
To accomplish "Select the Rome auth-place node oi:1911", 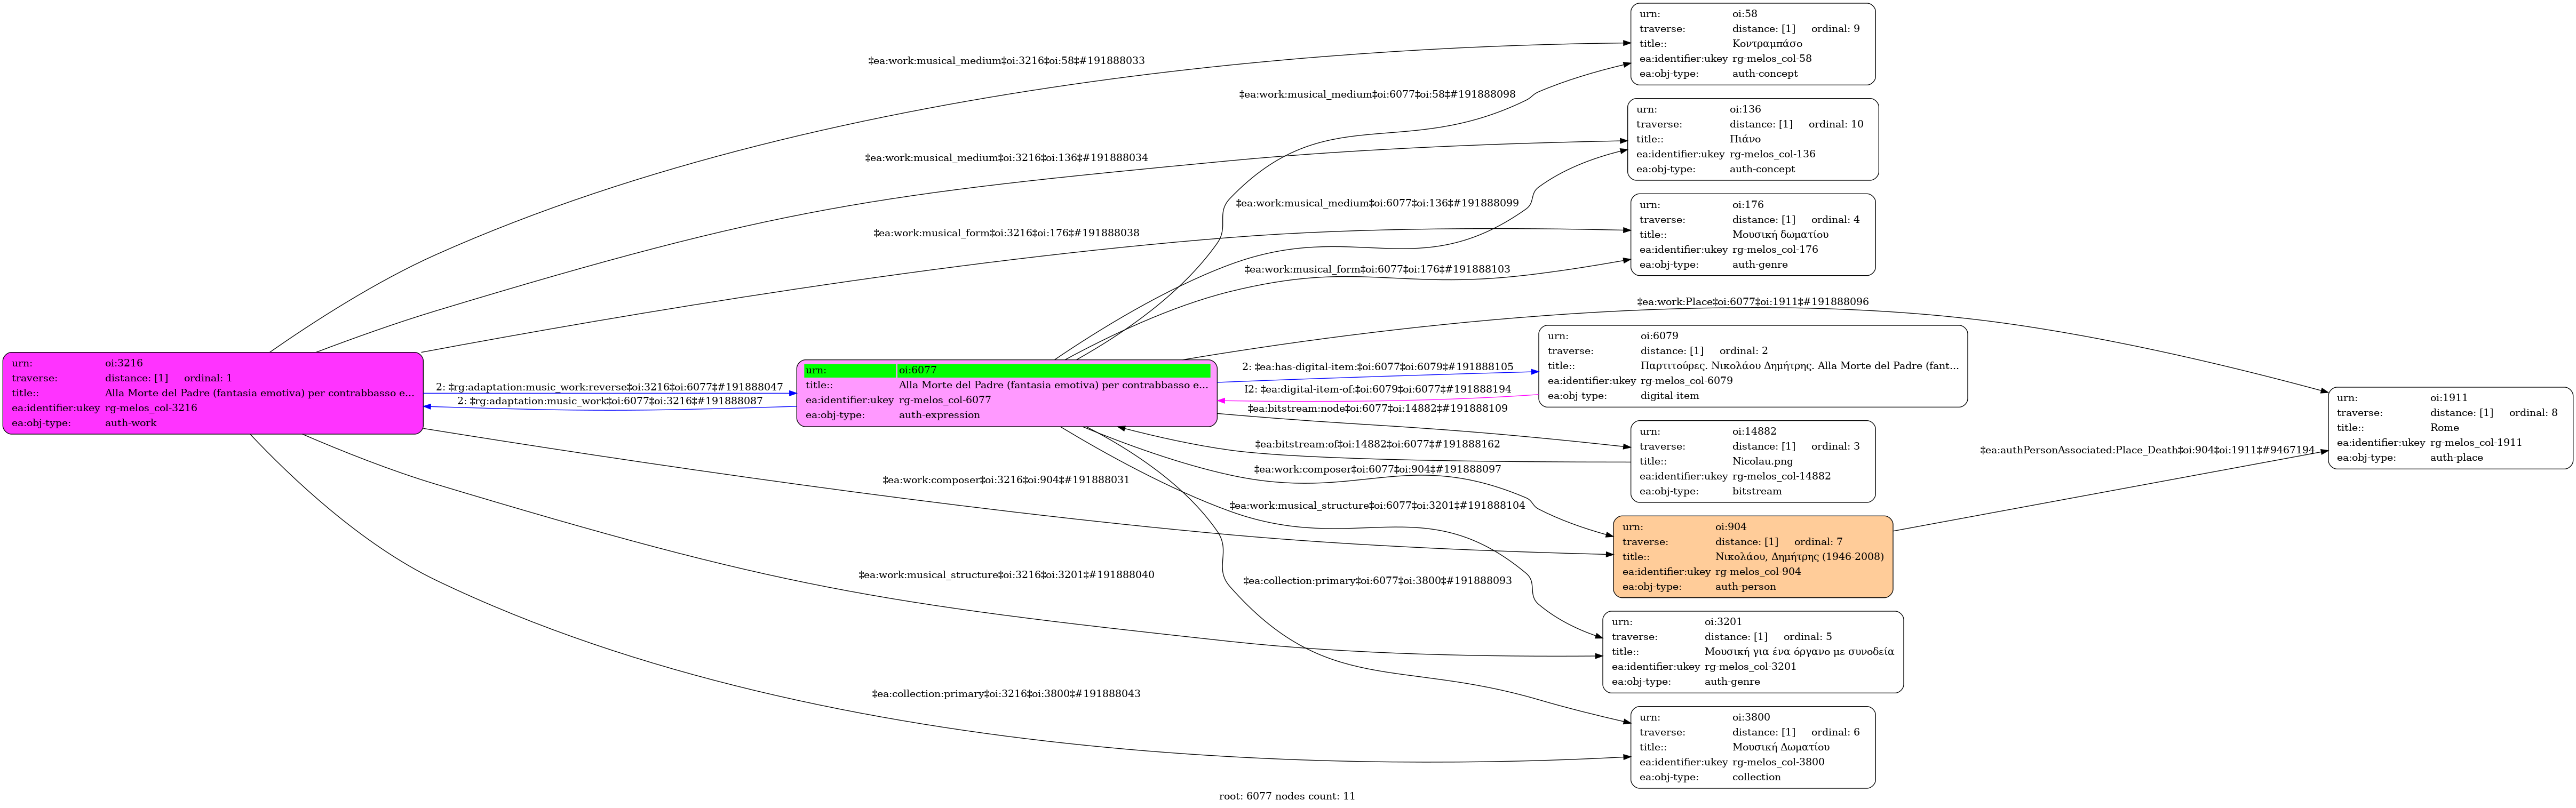I will 2449,428.
